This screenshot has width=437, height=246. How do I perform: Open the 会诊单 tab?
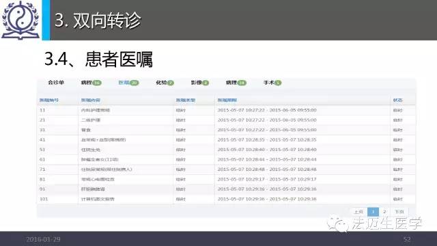point(56,83)
